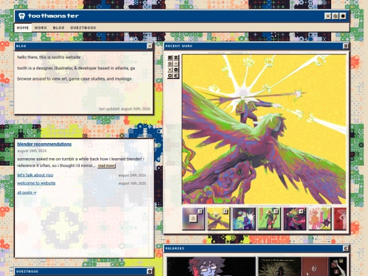Click the 'browse around to view art' line
The width and height of the screenshot is (368, 276).
[74, 79]
